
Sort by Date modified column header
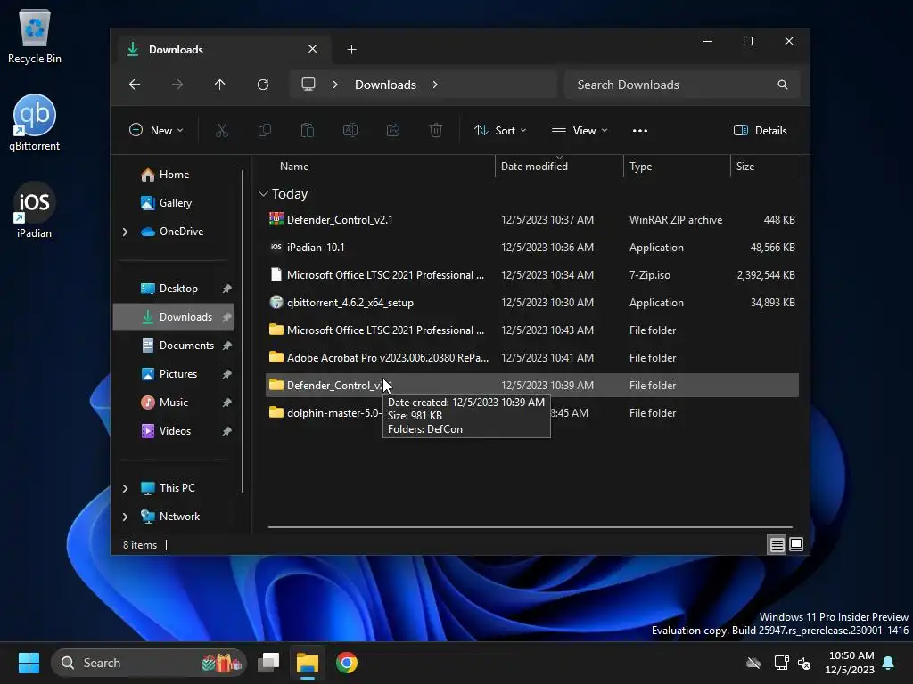coord(559,167)
